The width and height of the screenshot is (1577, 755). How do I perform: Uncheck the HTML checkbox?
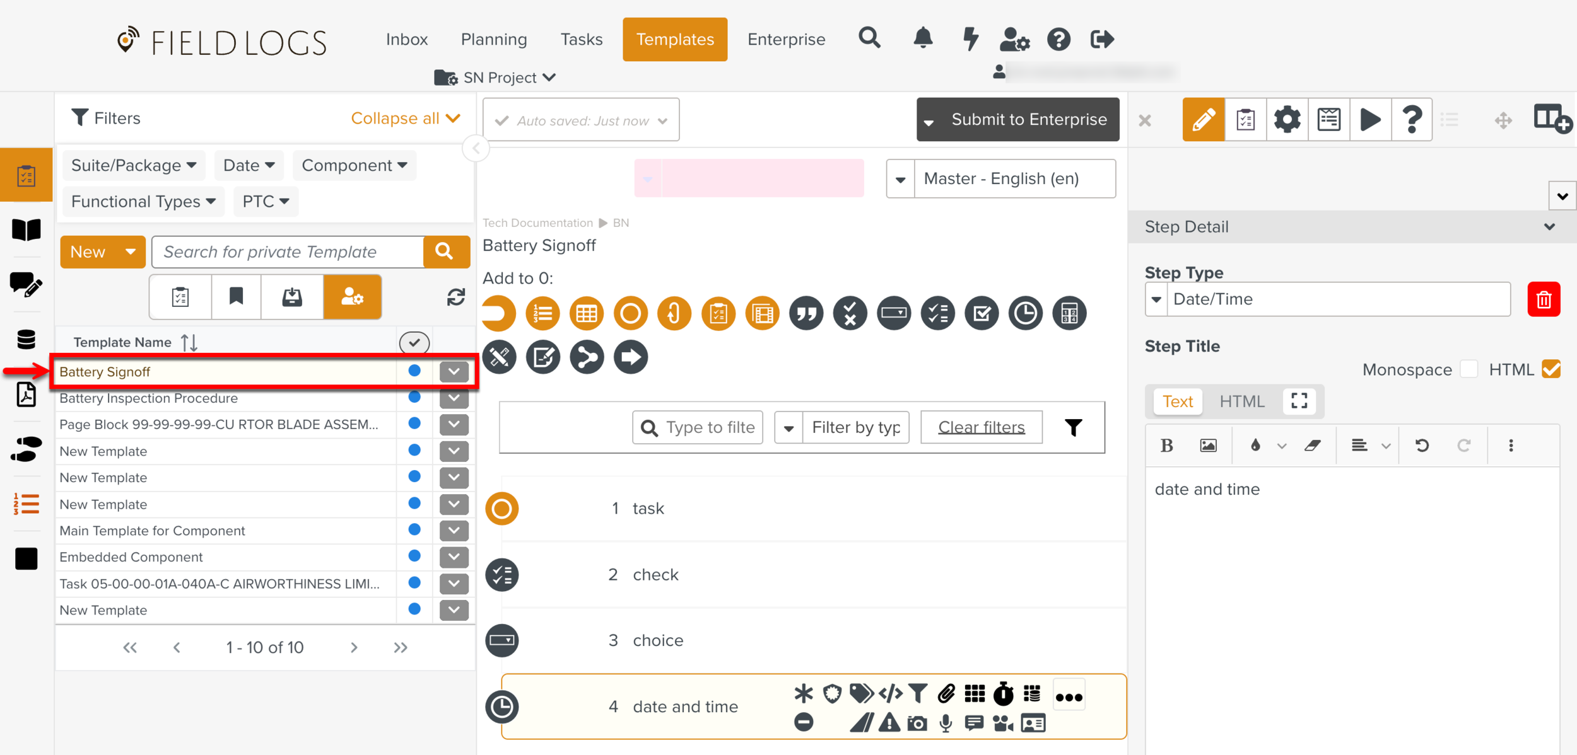(x=1551, y=369)
